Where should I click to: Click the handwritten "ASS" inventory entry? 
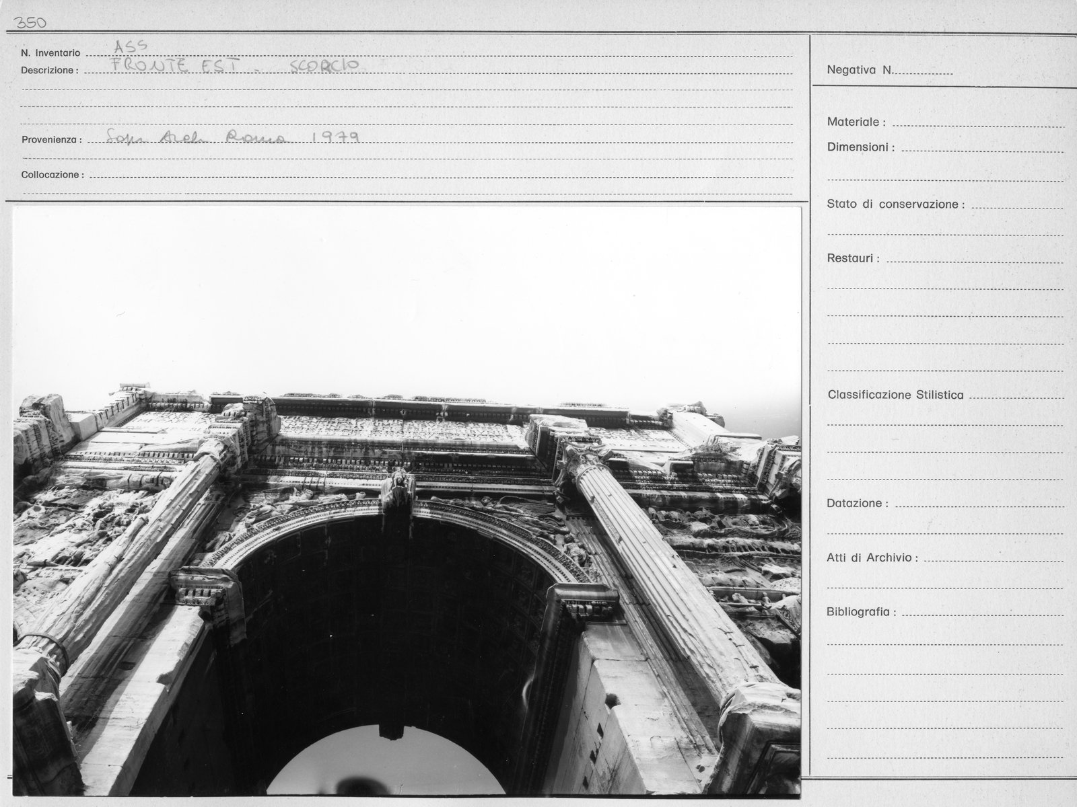(x=130, y=46)
